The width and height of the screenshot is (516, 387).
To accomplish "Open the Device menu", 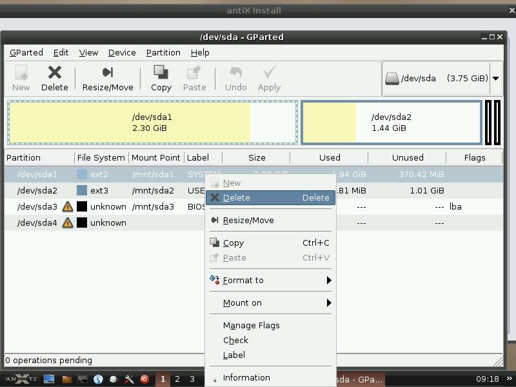I will (x=122, y=53).
